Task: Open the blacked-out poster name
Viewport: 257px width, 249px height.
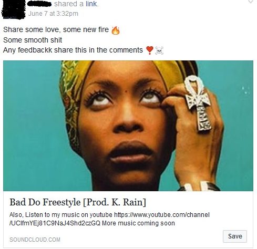Action: pyautogui.click(x=40, y=4)
